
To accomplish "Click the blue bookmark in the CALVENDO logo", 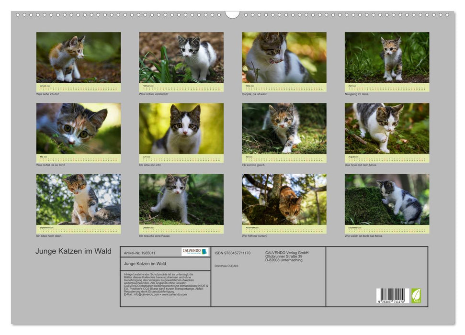I will click(204, 251).
